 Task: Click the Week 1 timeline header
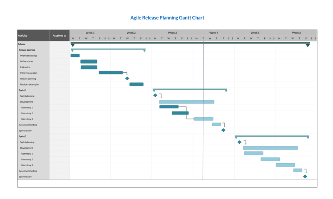(x=90, y=33)
